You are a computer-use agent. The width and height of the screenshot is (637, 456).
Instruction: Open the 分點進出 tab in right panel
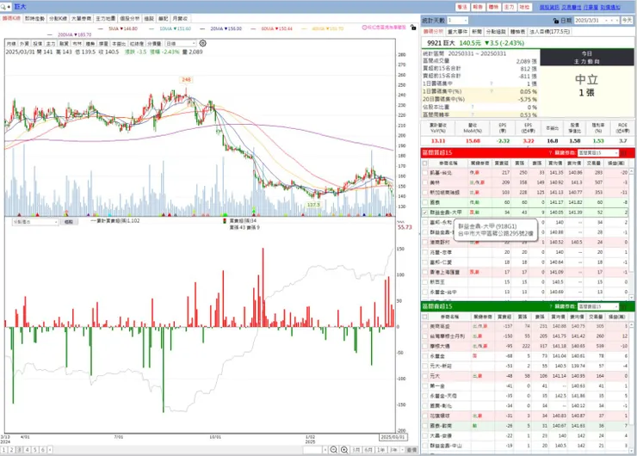[496, 31]
